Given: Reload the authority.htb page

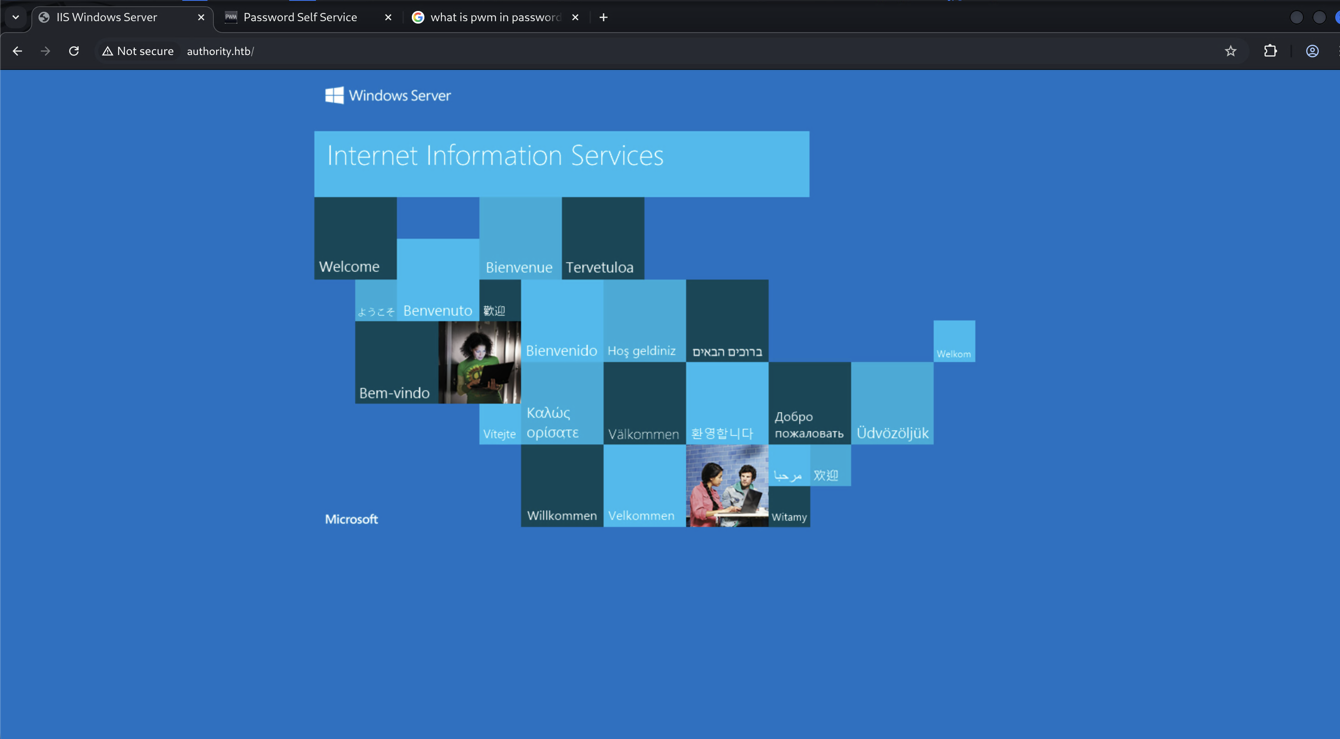Looking at the screenshot, I should (x=74, y=51).
